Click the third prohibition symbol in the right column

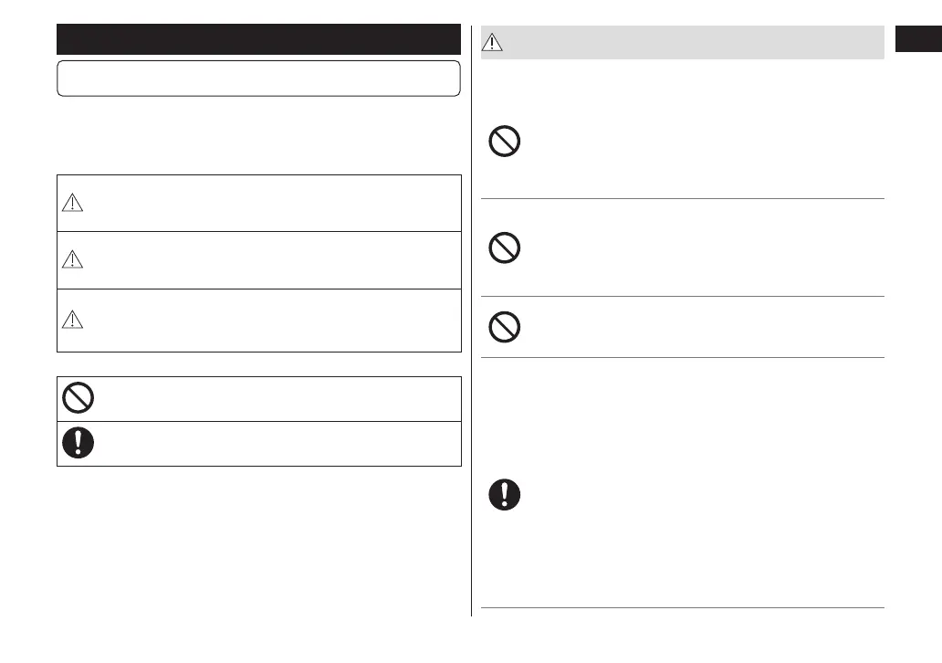505,326
